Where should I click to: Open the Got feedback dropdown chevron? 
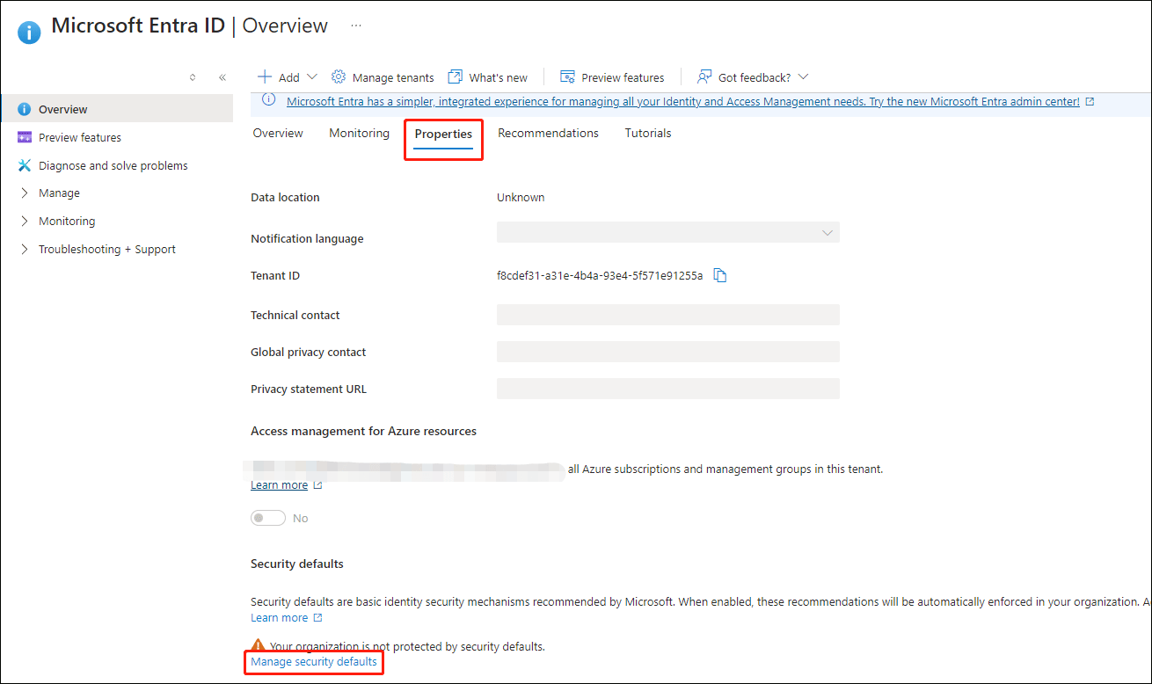point(803,77)
